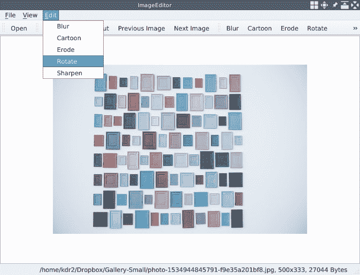Viewport: 360px width, 275px height.
Task: Open the View menu
Action: 30,15
